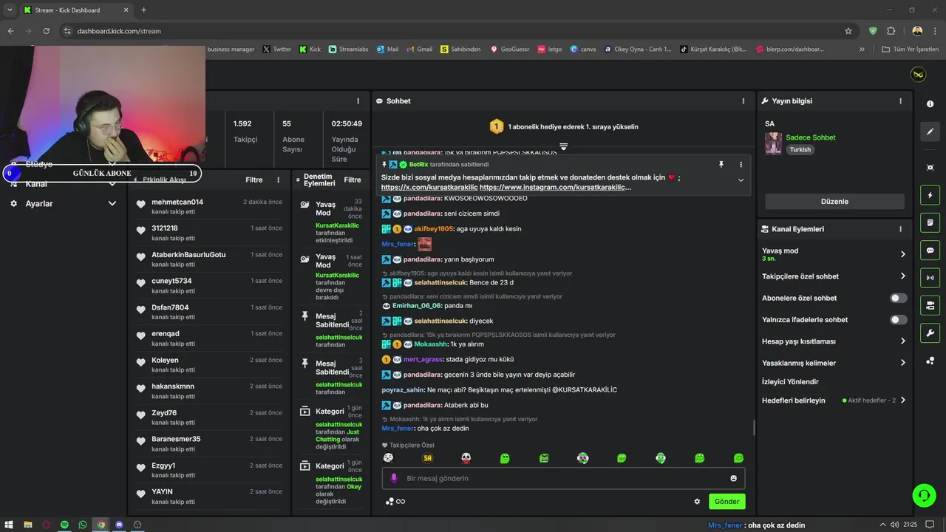Open three-dot menu of stats panel
946x532 pixels.
click(358, 101)
